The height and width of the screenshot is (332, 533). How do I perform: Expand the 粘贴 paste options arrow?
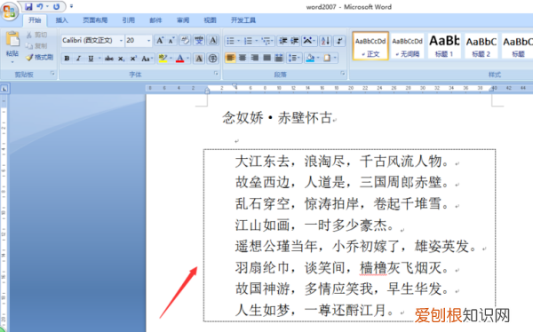12,62
